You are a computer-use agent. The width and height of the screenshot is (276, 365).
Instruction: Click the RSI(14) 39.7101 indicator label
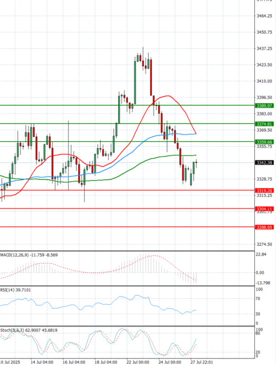tap(15, 290)
